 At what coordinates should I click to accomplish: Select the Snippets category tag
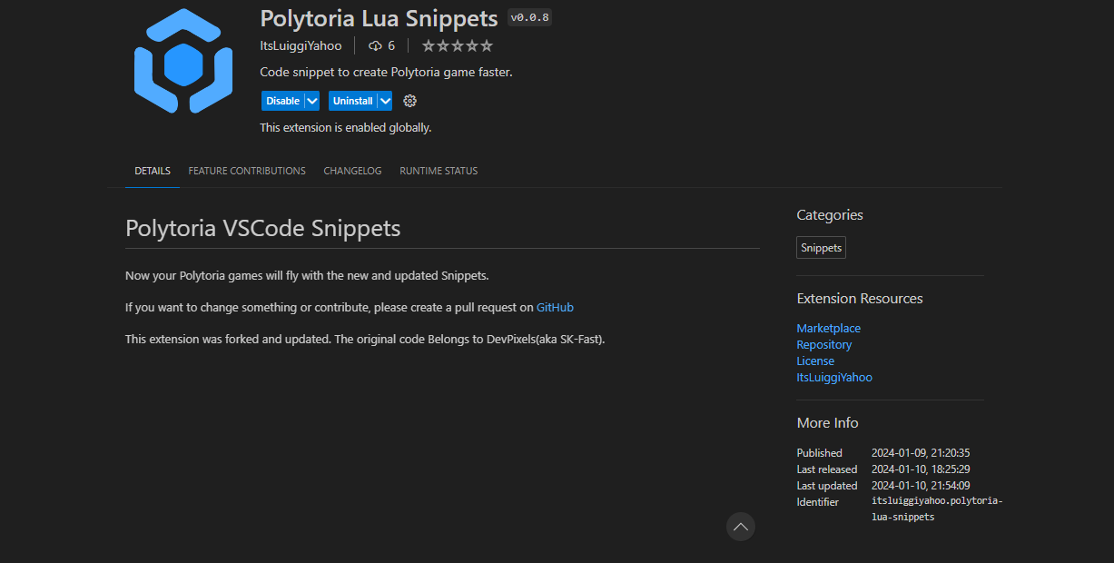[x=822, y=248]
